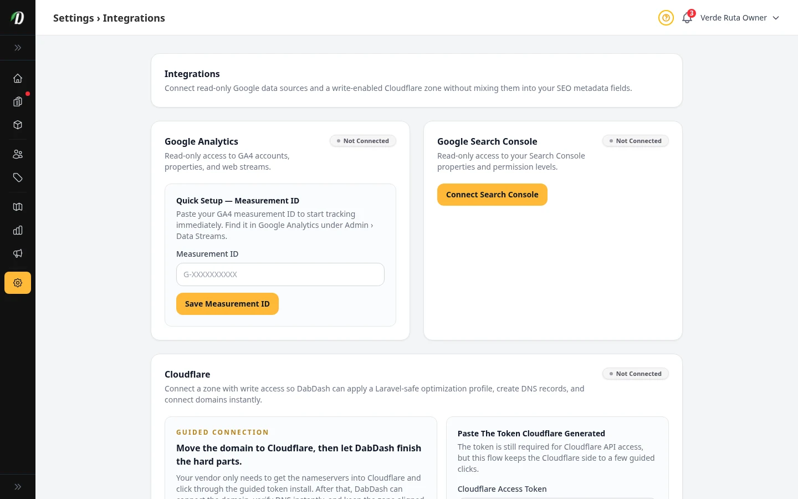This screenshot has width=798, height=499.
Task: Click the Save Measurement ID button
Action: click(227, 304)
